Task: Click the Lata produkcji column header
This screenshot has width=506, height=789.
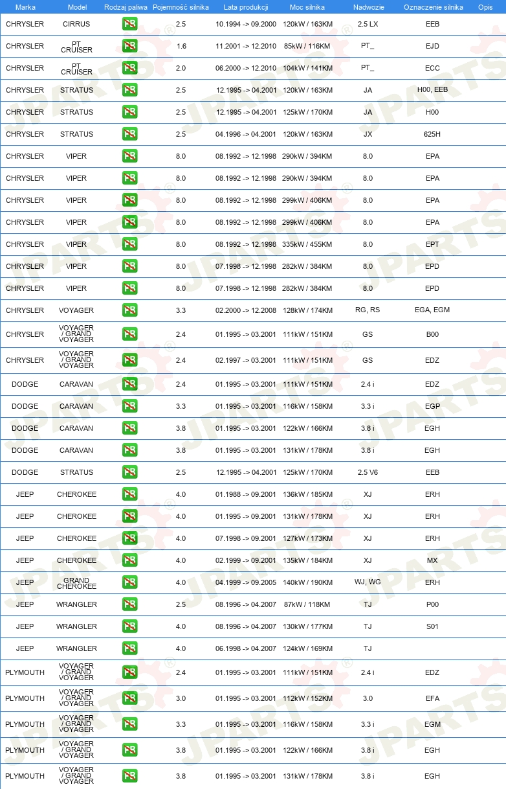Action: [x=246, y=7]
